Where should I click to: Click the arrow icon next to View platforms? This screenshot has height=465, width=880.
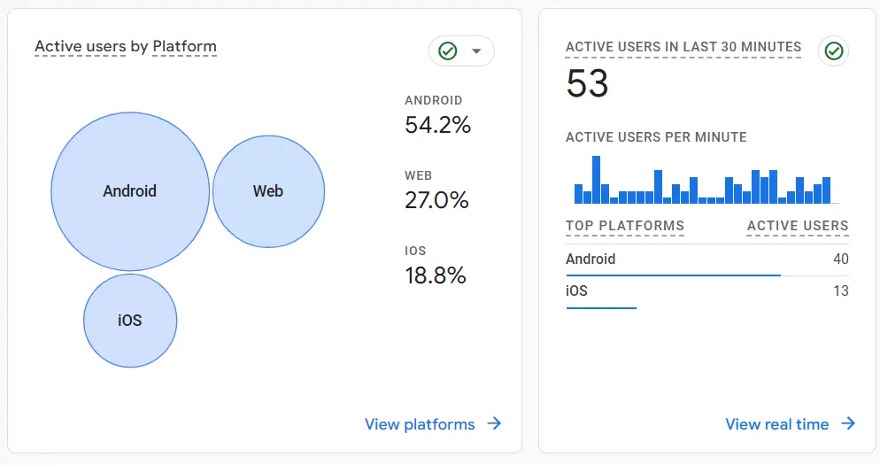tap(494, 423)
